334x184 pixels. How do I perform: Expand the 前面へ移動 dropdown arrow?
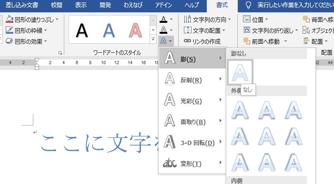point(285,41)
